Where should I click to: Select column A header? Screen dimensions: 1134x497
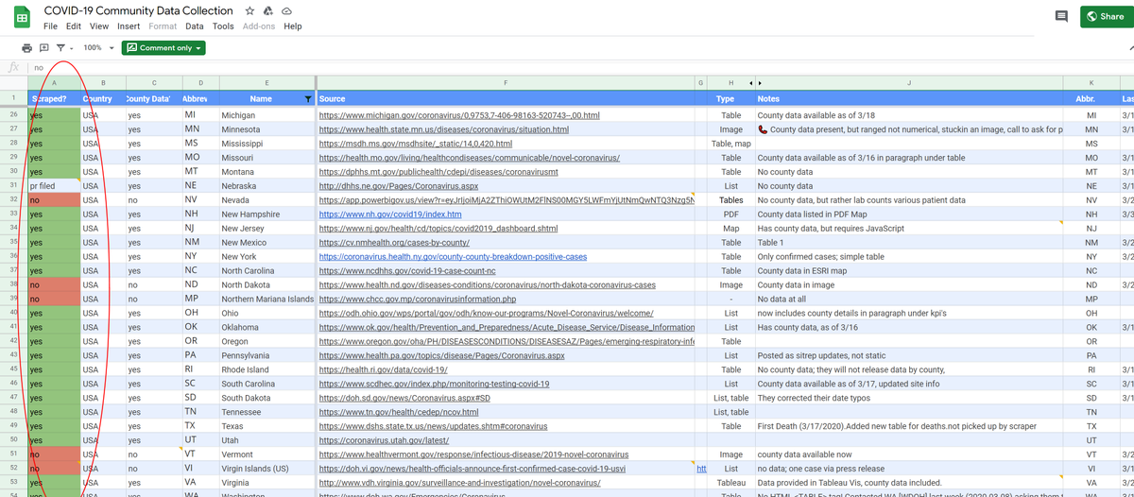[x=54, y=83]
